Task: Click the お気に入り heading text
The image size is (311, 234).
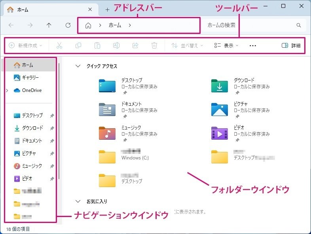Action: click(x=97, y=201)
